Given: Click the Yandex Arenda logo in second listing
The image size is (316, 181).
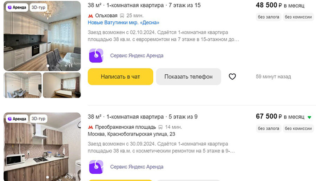Looking at the screenshot, I should click(96, 167).
